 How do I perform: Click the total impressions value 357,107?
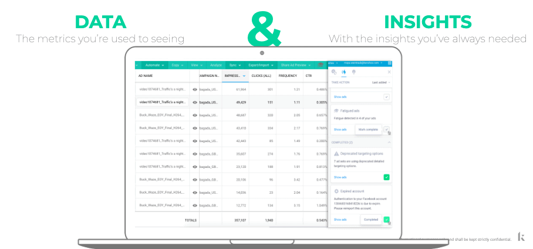[239, 220]
